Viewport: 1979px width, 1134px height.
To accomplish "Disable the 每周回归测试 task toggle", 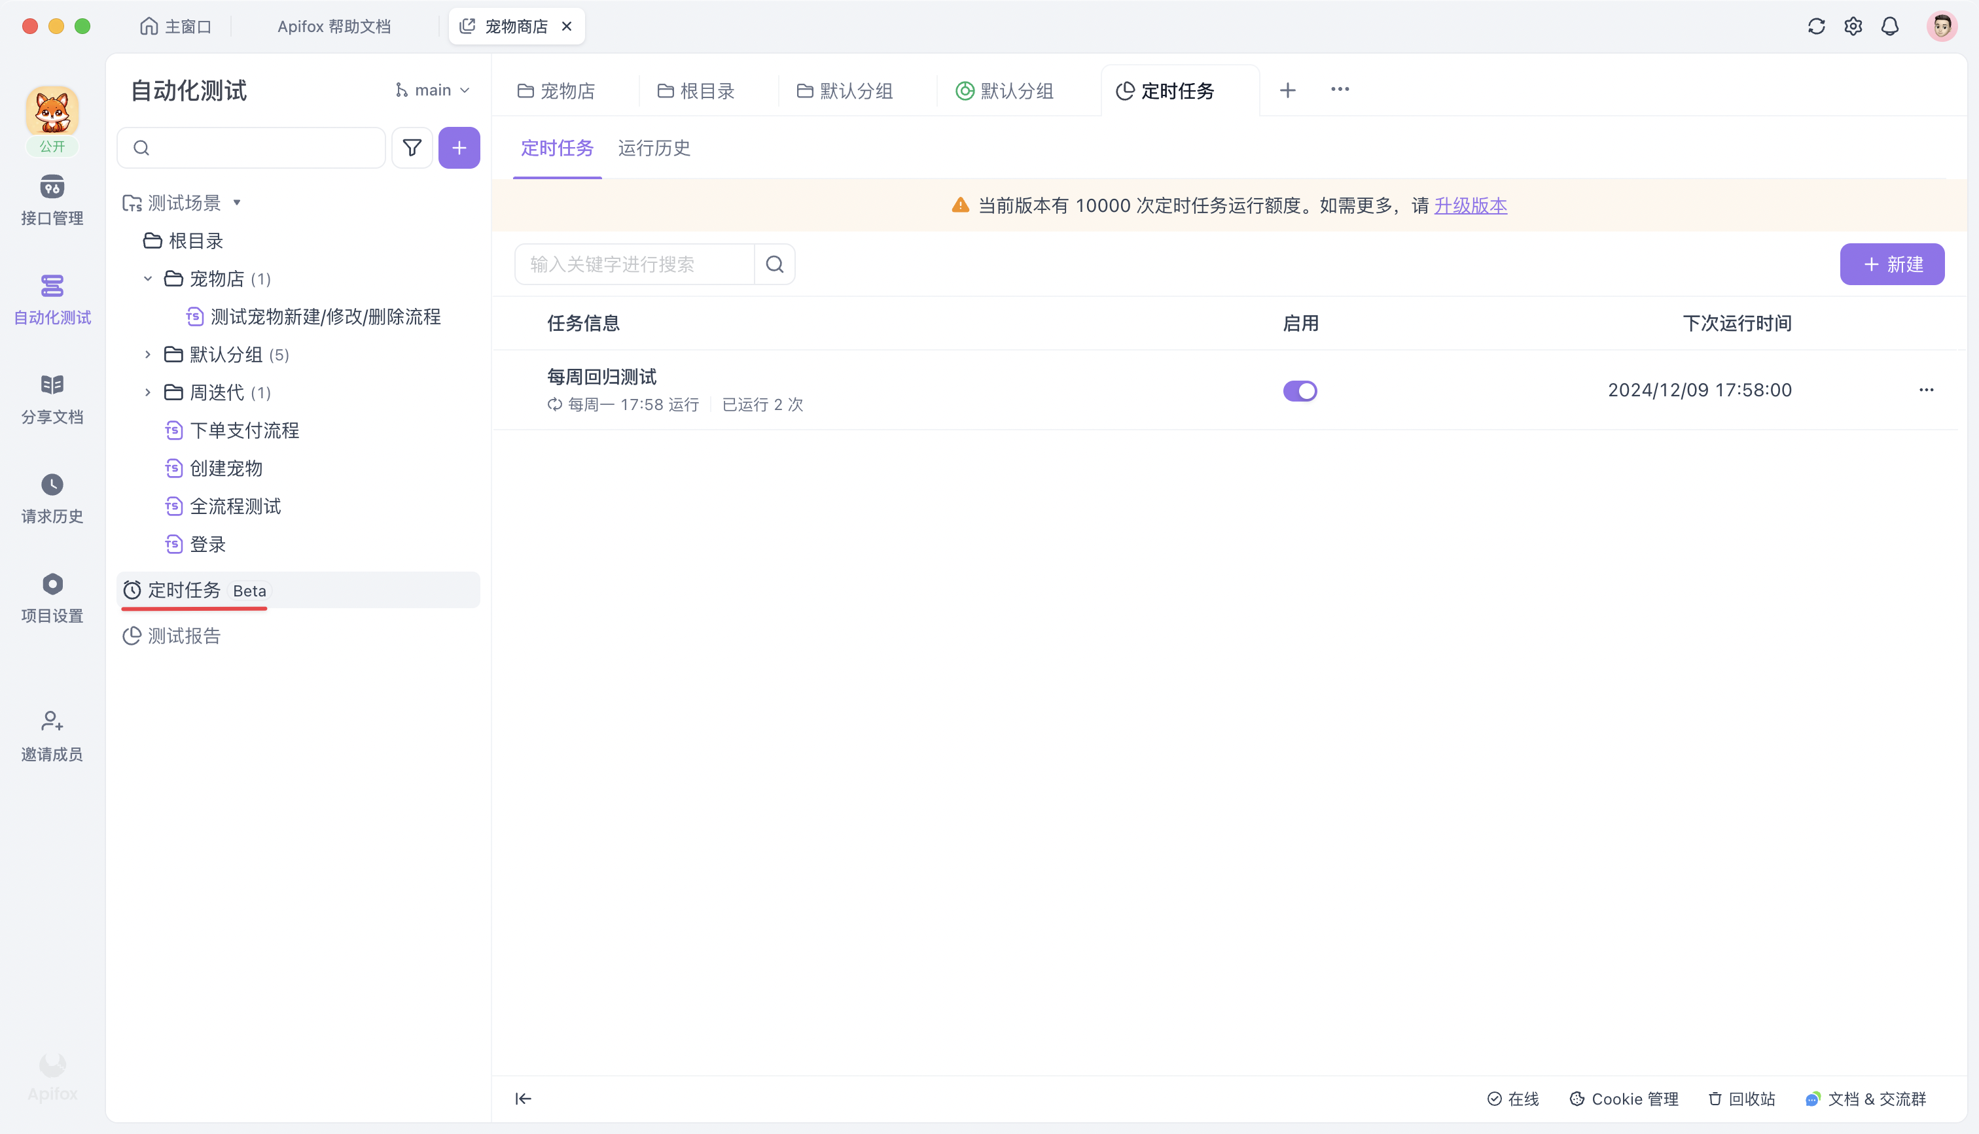I will pos(1300,390).
